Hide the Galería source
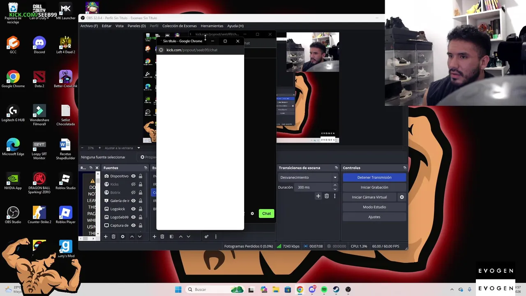 click(133, 201)
